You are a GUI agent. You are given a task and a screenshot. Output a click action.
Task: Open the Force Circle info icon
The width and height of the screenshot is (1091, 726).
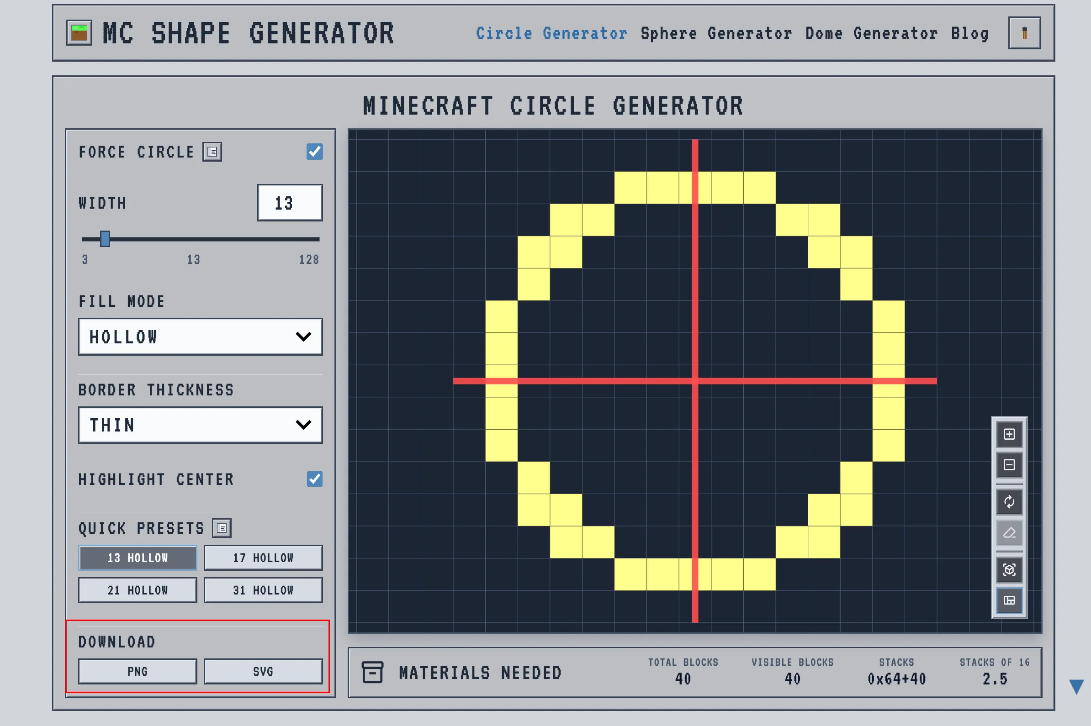pyautogui.click(x=212, y=152)
